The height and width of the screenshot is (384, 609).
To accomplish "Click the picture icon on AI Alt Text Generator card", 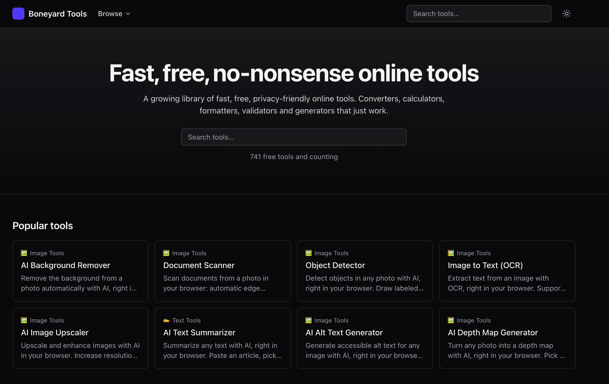I will [x=308, y=320].
